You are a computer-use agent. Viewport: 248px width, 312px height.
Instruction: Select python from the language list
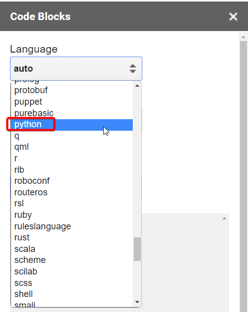point(72,125)
